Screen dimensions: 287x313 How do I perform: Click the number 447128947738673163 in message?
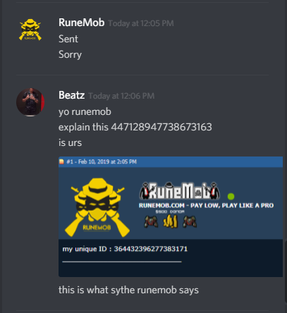[x=161, y=127]
